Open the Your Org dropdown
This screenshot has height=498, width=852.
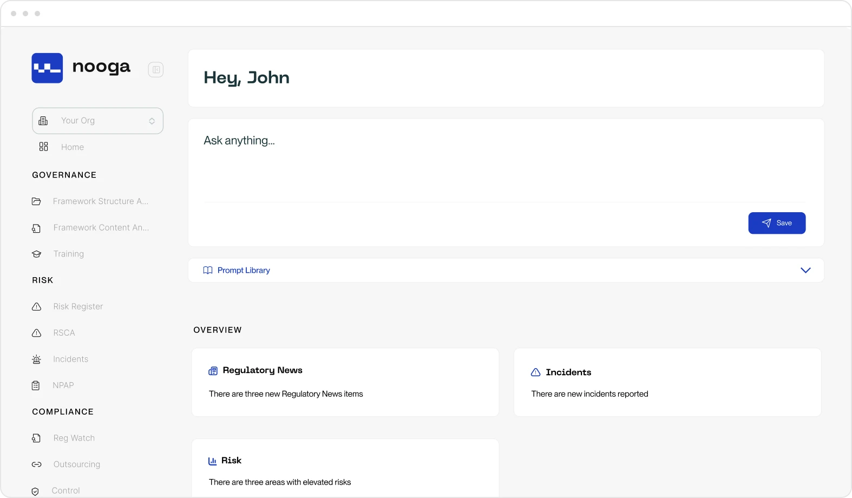click(x=97, y=121)
